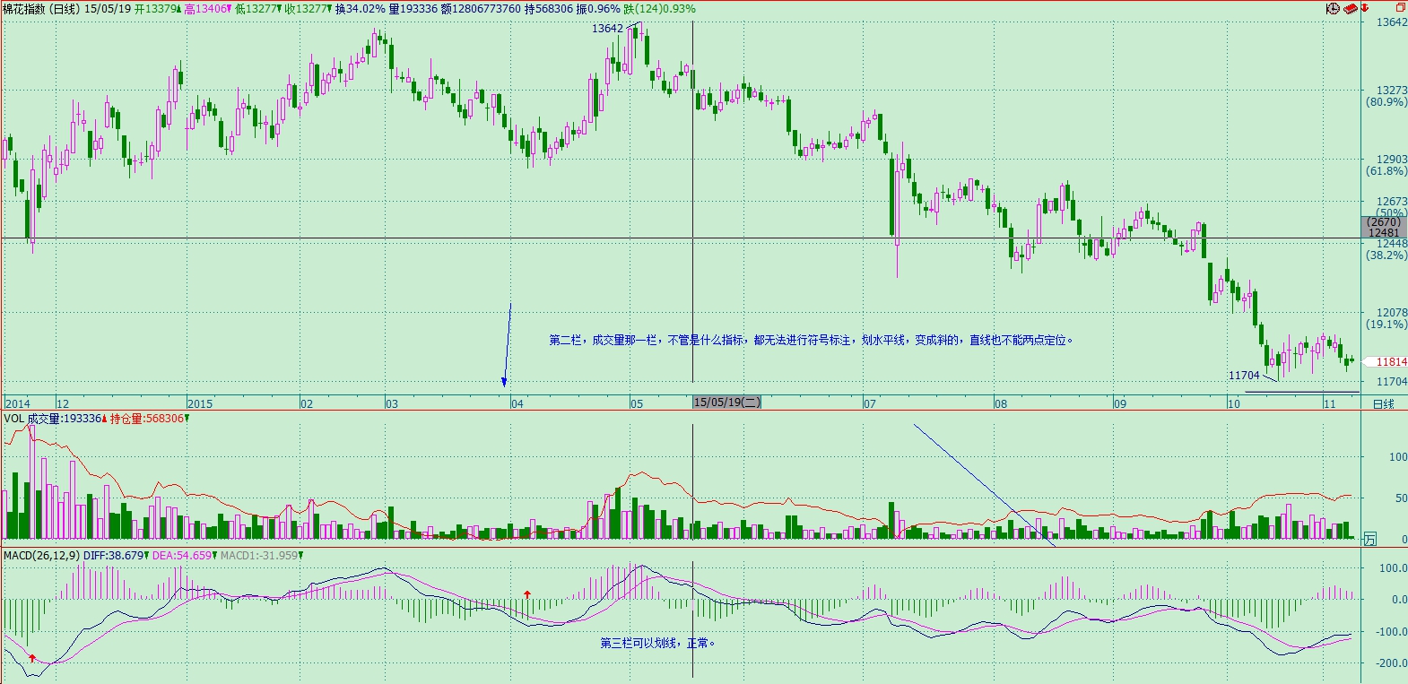Viewport: 1408px width, 684px height.
Task: Click the DIFF:38.679 indicator value
Action: (114, 556)
